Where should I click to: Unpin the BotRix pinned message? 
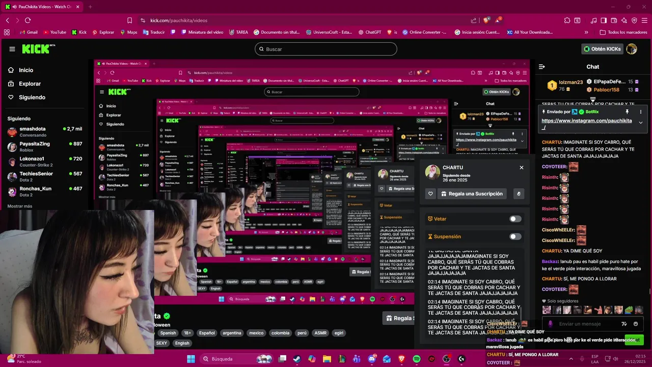[x=627, y=112]
